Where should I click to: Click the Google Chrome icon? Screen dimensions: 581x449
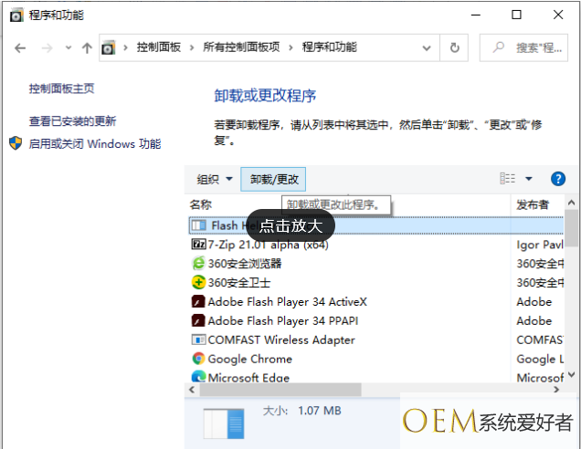click(x=198, y=359)
